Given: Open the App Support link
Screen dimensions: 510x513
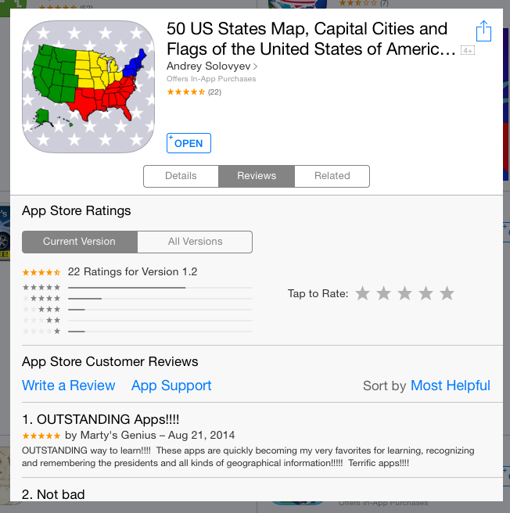Looking at the screenshot, I should (x=171, y=386).
